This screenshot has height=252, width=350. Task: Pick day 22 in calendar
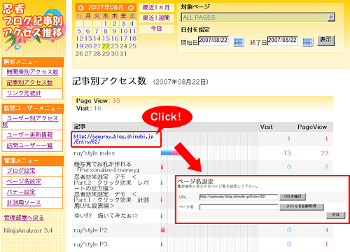coord(106,46)
